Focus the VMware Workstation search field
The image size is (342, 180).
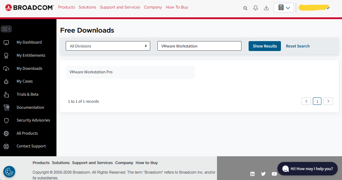199,46
